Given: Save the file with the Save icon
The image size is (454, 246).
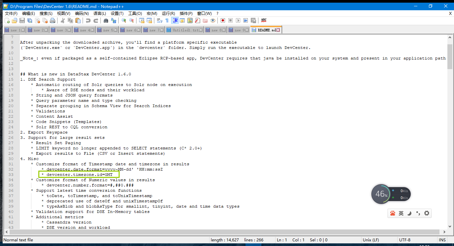Looking at the screenshot, I should click(x=22, y=20).
